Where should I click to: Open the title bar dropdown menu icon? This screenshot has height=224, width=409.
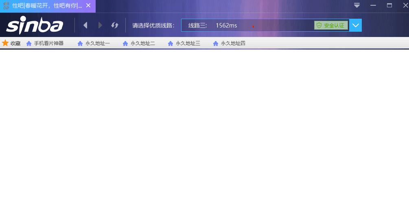pyautogui.click(x=357, y=5)
